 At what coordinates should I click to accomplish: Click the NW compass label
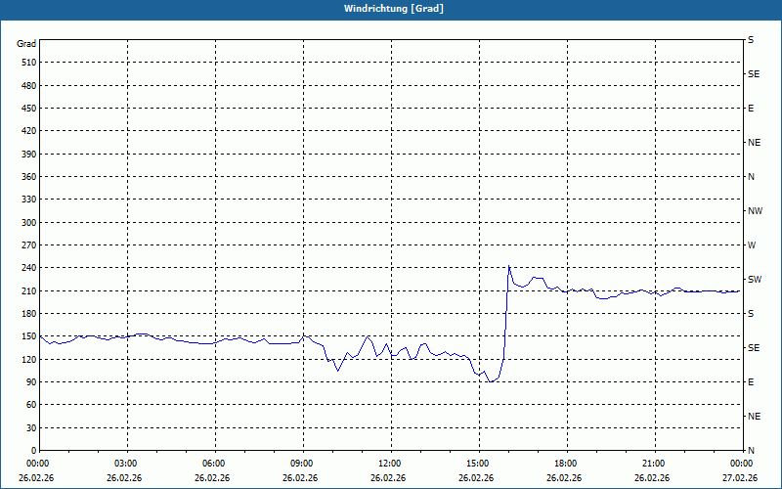tap(755, 211)
